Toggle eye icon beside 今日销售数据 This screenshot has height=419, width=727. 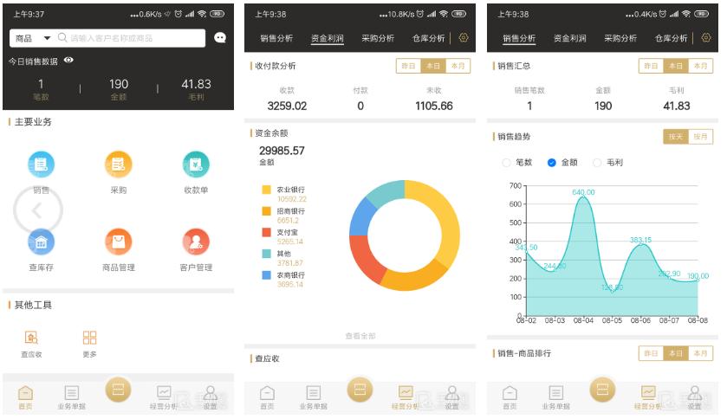(68, 61)
